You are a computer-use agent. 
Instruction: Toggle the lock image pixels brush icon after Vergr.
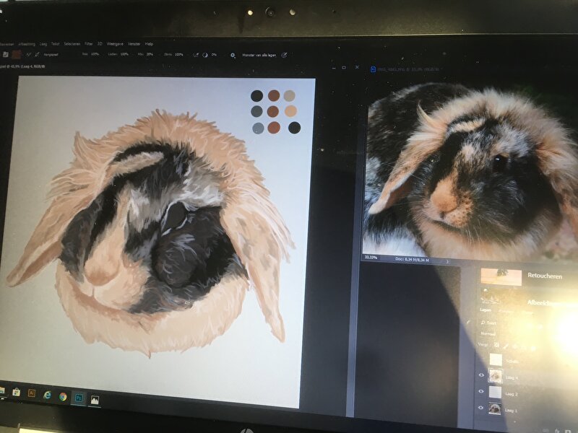(x=506, y=346)
